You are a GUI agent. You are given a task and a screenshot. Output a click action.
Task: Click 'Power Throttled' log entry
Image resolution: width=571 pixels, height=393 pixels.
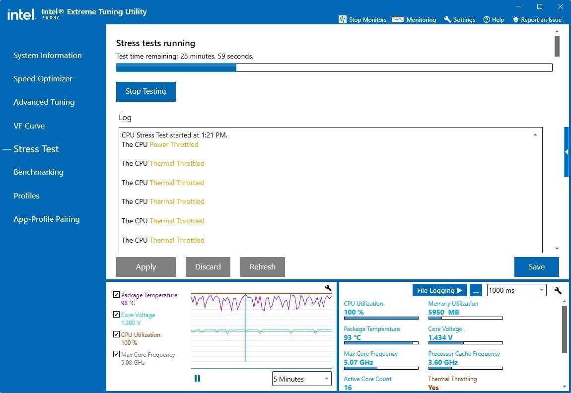pyautogui.click(x=174, y=144)
